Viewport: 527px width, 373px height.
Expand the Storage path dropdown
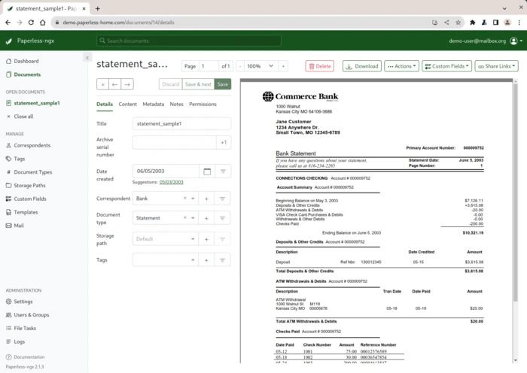point(193,239)
